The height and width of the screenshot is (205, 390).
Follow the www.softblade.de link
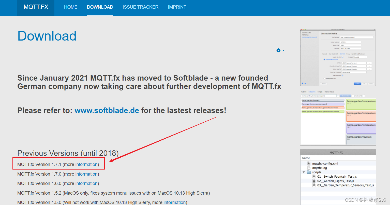(107, 110)
